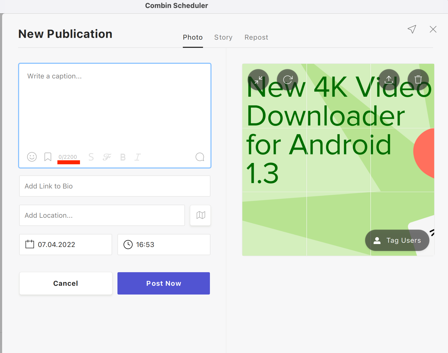Switch to the Story tab
This screenshot has width=448, height=353.
[223, 37]
